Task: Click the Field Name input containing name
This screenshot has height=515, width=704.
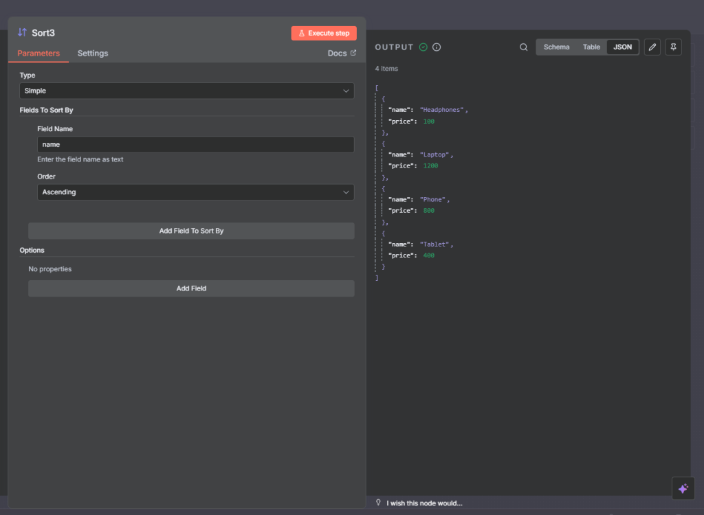Action: click(x=195, y=144)
